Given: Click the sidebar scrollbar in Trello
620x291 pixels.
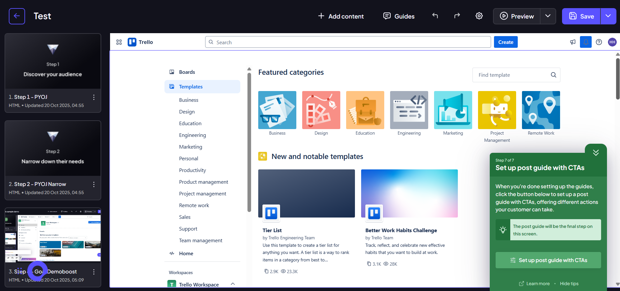Looking at the screenshot, I should tap(249, 142).
